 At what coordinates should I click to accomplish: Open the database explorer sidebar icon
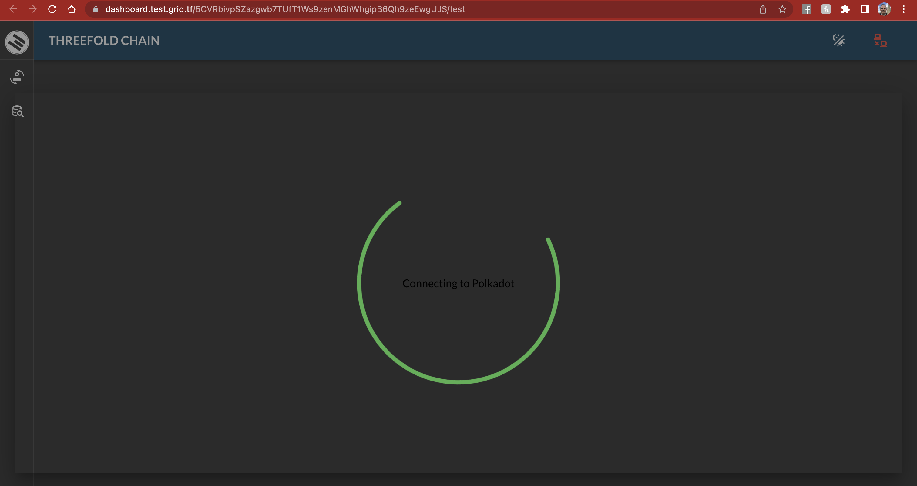coord(18,112)
